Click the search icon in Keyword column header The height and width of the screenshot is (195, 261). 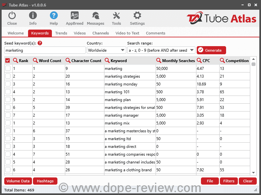(107, 60)
